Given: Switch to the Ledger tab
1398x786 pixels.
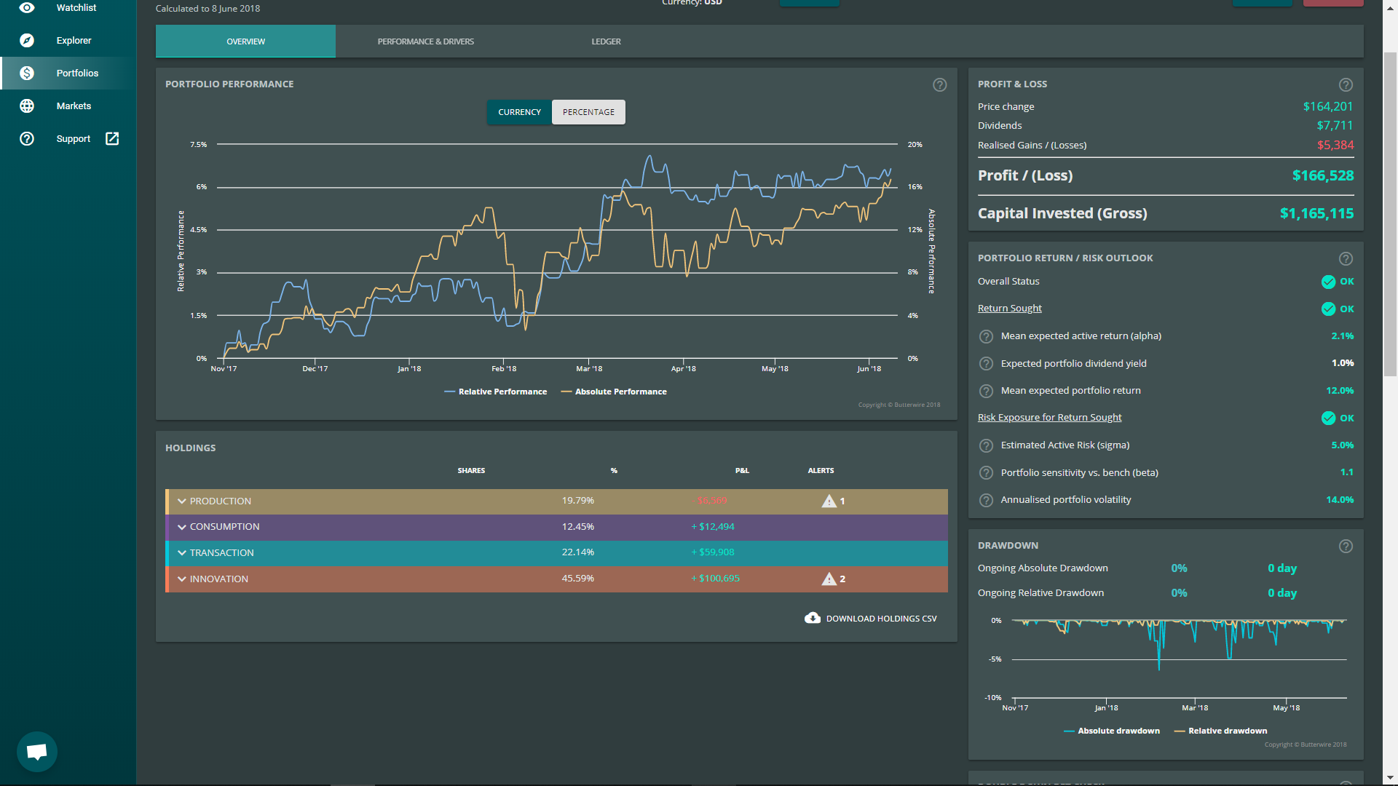Looking at the screenshot, I should point(606,41).
